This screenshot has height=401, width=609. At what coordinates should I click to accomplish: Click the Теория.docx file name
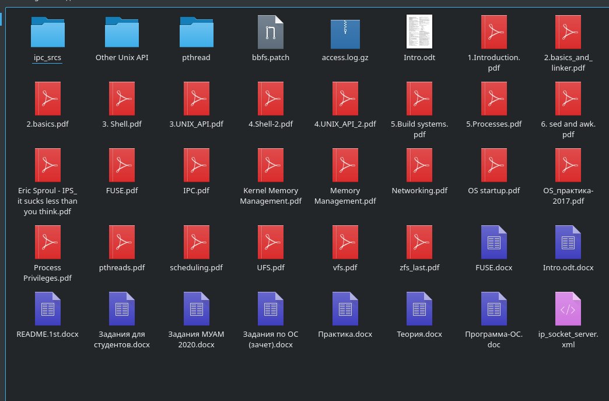[x=419, y=334]
